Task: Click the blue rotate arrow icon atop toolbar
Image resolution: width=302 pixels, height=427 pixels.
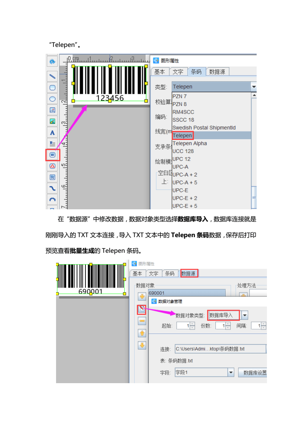Action: point(53,61)
